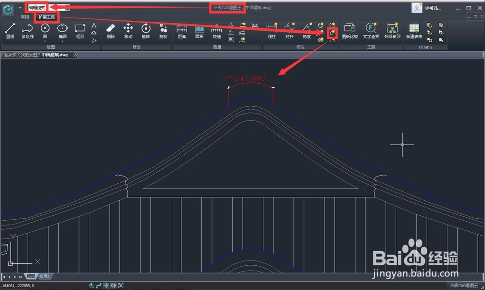Click the 小可儿 user account button
485x290 pixels.
426,8
